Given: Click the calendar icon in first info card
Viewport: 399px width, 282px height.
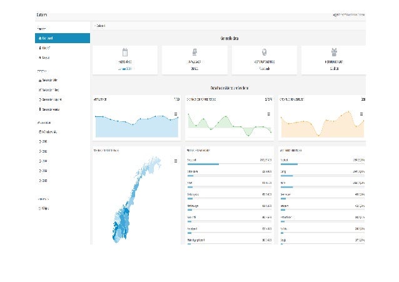Looking at the screenshot, I should click(125, 52).
